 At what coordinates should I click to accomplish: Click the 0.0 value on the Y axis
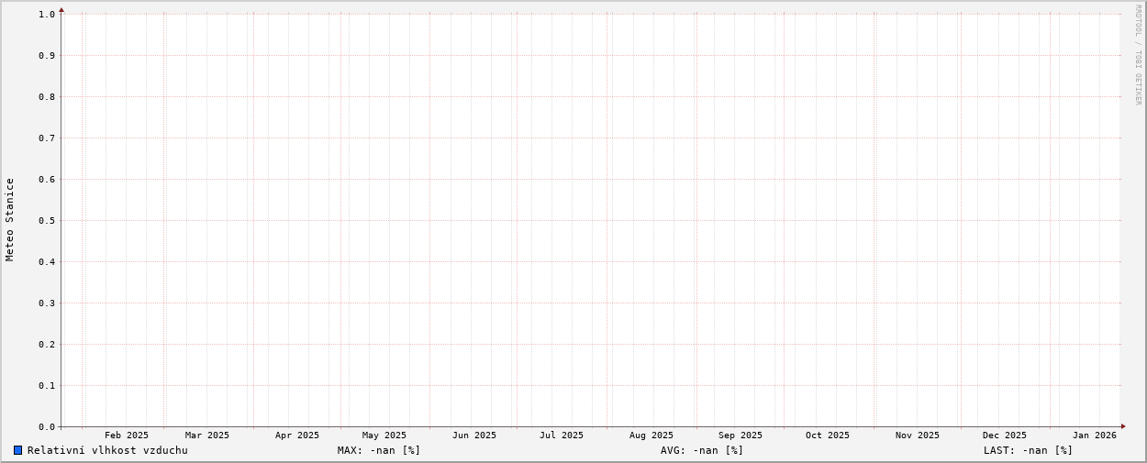point(47,426)
